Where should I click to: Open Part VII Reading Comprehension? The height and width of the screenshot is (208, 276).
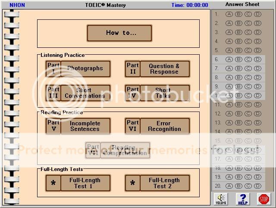[x=118, y=150]
